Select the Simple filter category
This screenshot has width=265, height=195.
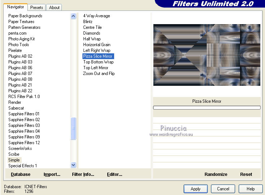coord(14,160)
